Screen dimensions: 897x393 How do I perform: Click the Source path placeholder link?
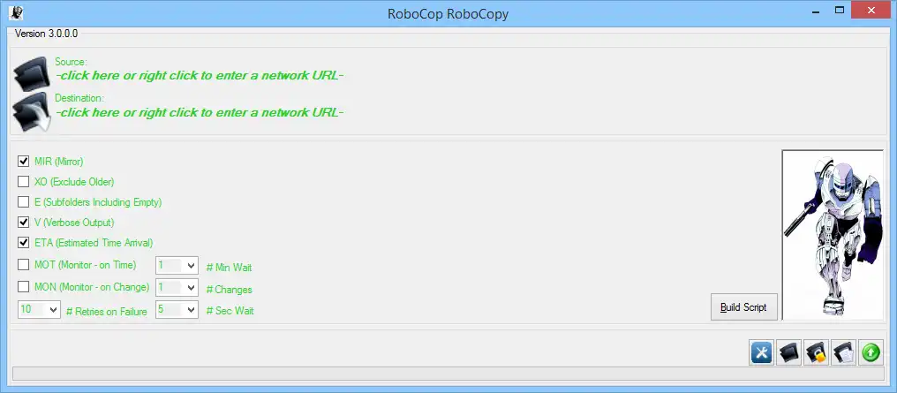point(200,76)
